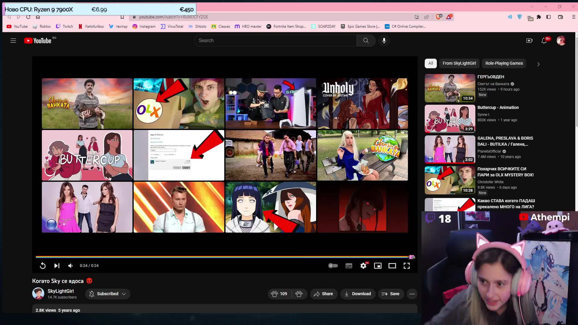The height and width of the screenshot is (325, 578).
Task: Expand the Subscribed notification dropdown
Action: 107,294
